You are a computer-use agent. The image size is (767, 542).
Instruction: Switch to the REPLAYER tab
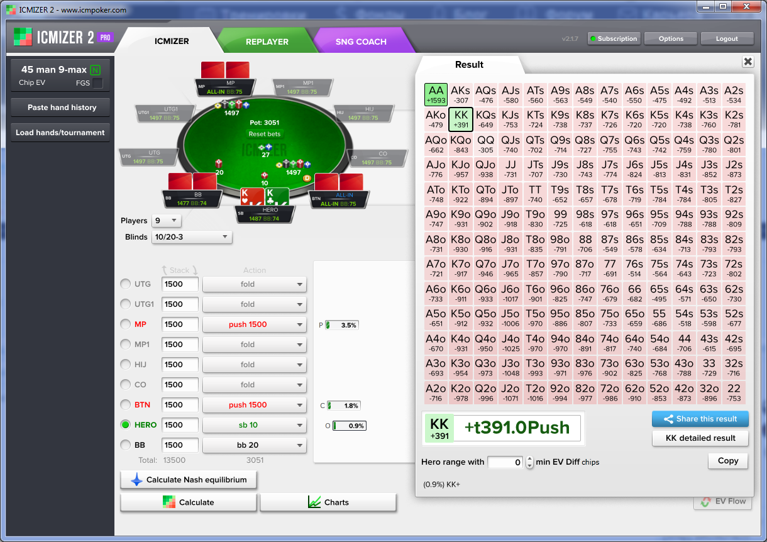(267, 41)
